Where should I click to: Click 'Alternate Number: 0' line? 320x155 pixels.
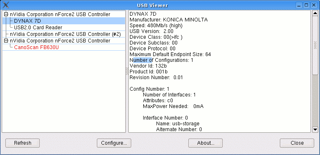[x=179, y=129]
